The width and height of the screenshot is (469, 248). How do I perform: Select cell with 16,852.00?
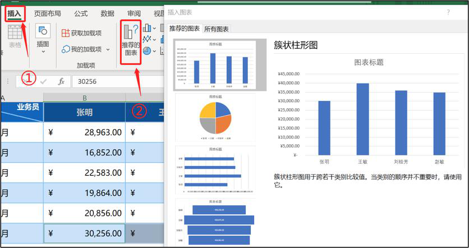click(84, 153)
